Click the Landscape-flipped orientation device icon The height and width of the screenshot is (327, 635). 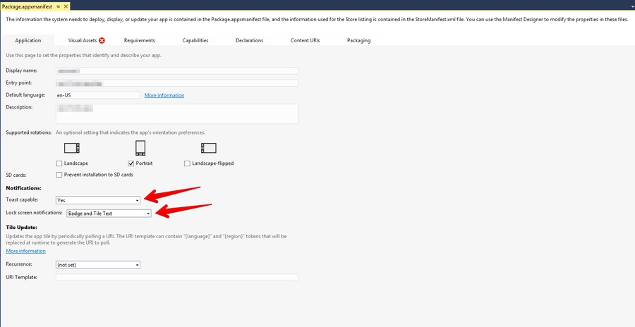(x=208, y=148)
